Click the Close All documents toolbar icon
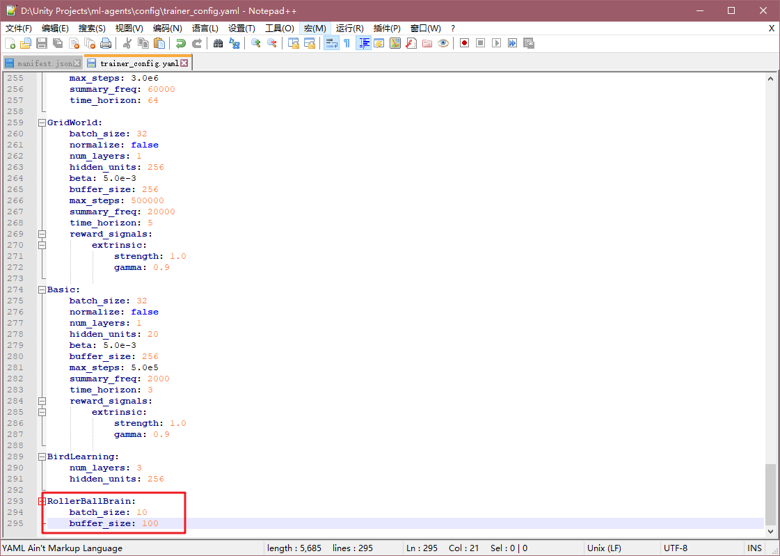Screen dimensions: 780x556 tap(90, 43)
